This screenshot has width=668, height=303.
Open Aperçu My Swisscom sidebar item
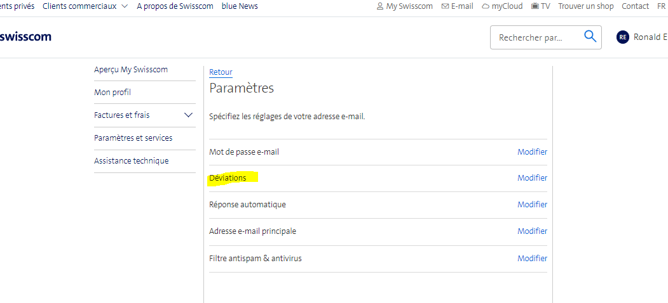(x=131, y=70)
